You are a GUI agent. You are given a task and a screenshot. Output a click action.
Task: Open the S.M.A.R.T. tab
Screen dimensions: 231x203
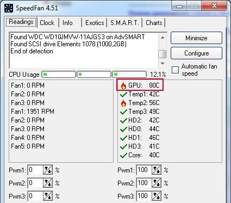(124, 23)
